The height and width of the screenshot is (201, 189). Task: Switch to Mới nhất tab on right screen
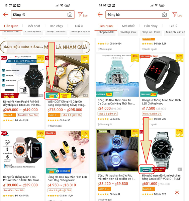(128, 26)
